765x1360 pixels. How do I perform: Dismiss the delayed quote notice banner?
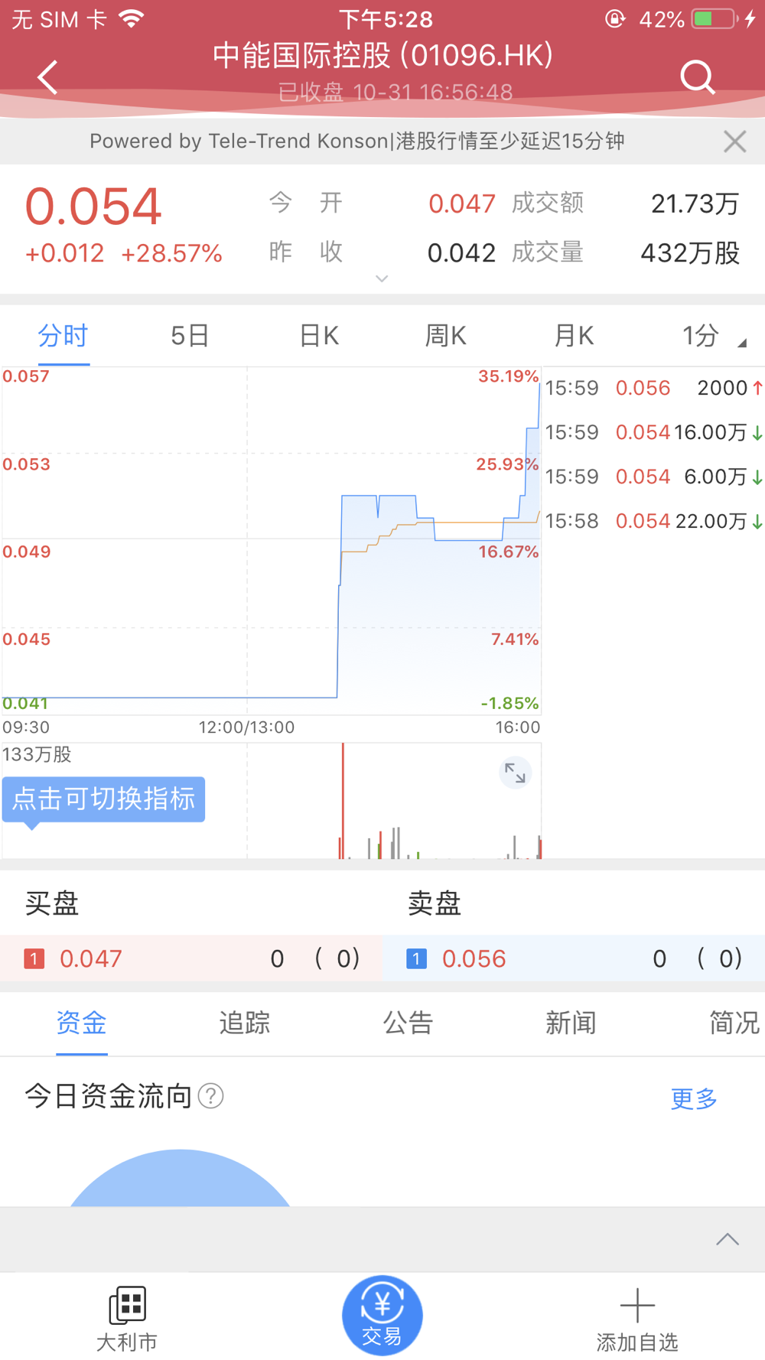coord(734,142)
